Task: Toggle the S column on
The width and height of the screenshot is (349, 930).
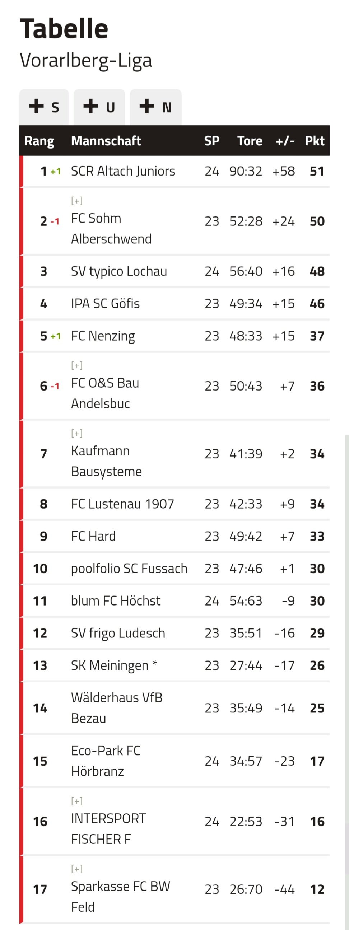Action: [x=44, y=107]
